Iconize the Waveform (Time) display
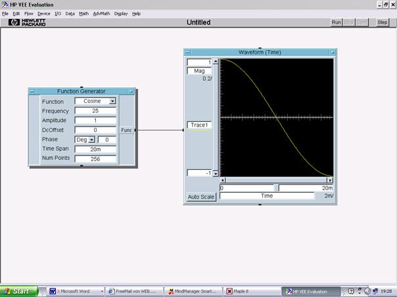Image resolution: width=397 pixels, height=297 pixels. point(333,52)
